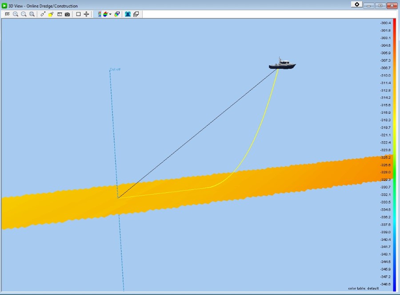Click the diamond button in title bar

(357, 4)
